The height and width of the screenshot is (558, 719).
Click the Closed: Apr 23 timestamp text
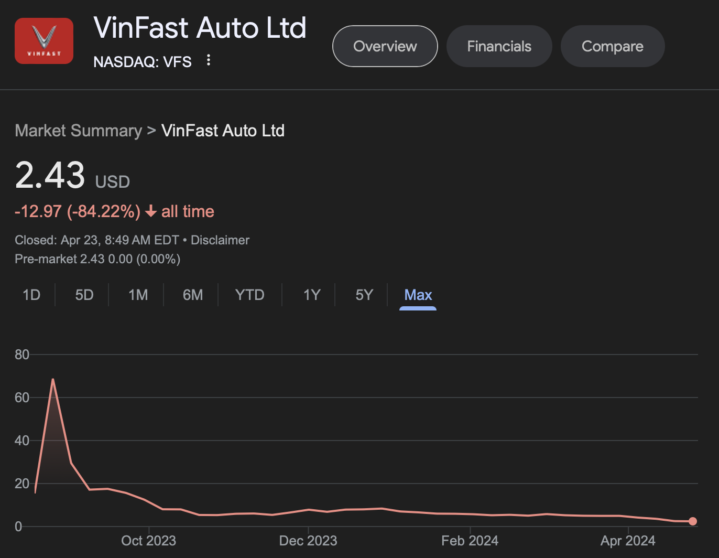point(97,240)
